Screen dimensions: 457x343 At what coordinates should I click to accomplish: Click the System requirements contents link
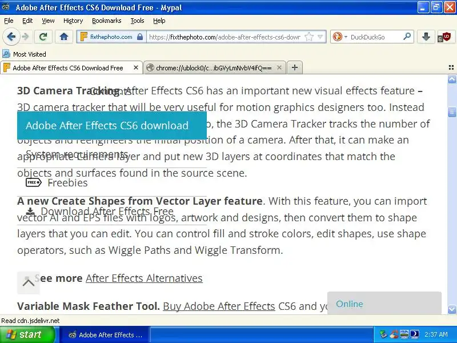(x=77, y=154)
